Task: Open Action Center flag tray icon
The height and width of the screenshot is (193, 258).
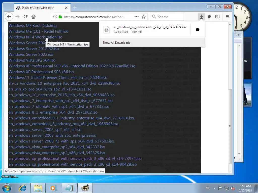Action: click(220, 188)
